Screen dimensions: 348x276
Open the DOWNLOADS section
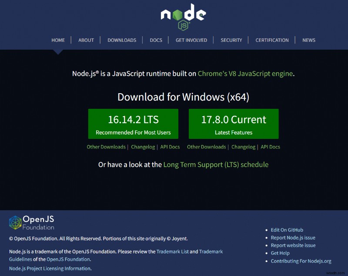coord(122,40)
